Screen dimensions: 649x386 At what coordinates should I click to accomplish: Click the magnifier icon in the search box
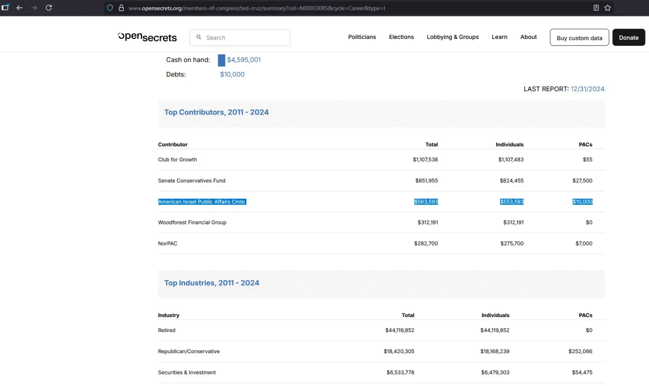point(199,37)
